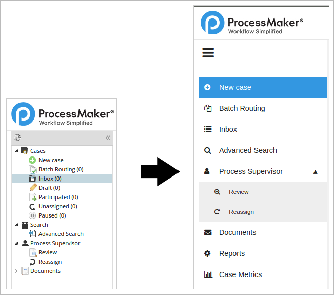This screenshot has height=295, width=334.
Task: Collapse the Search tree node
Action: 16,225
